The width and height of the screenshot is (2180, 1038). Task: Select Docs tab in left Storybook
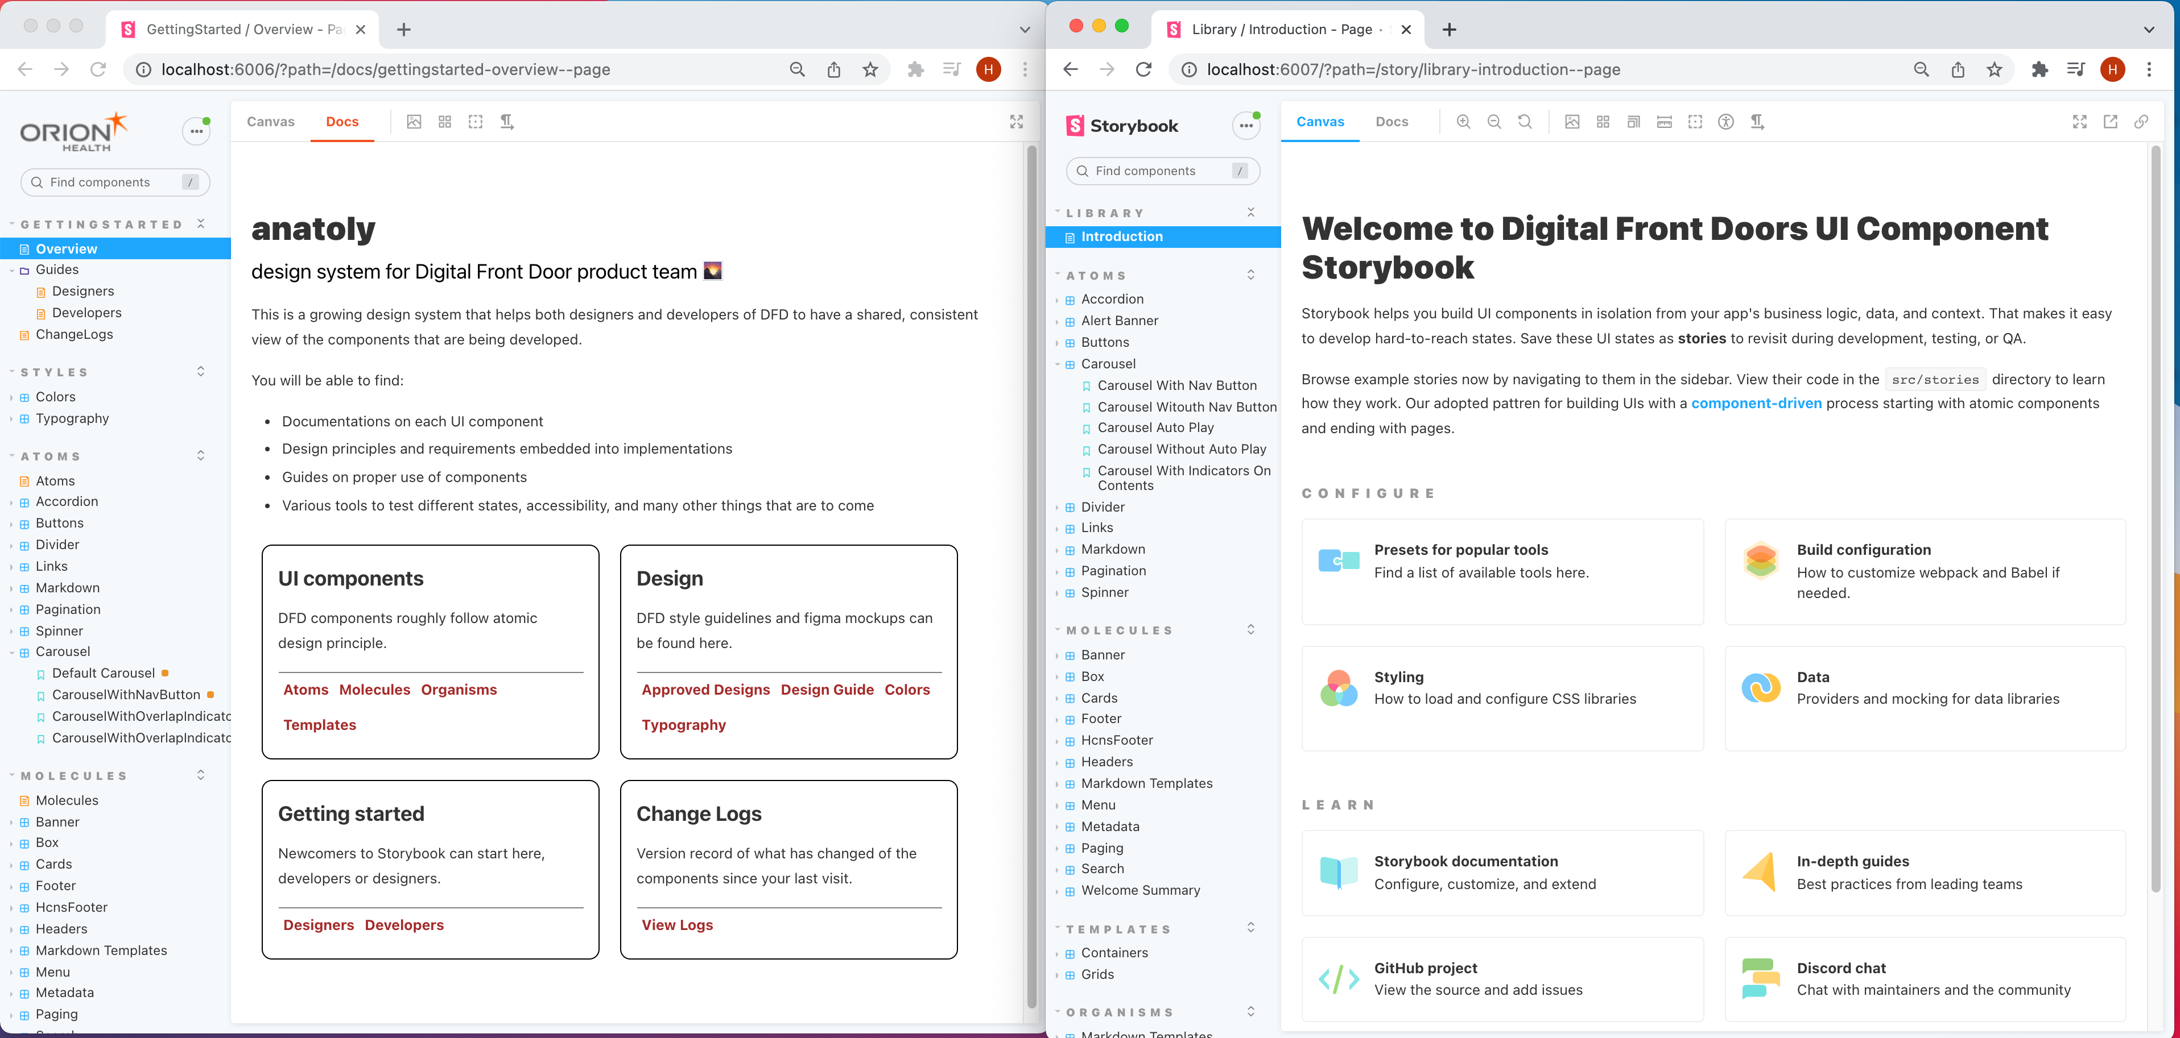click(342, 122)
